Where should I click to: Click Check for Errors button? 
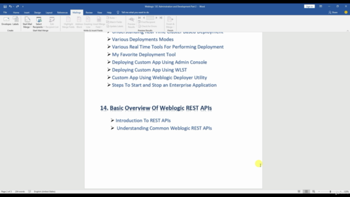tap(147, 26)
